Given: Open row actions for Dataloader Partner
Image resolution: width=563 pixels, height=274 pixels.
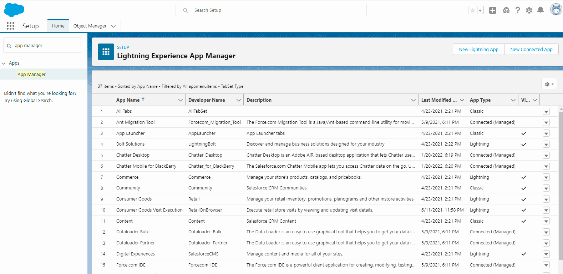Looking at the screenshot, I should [546, 243].
